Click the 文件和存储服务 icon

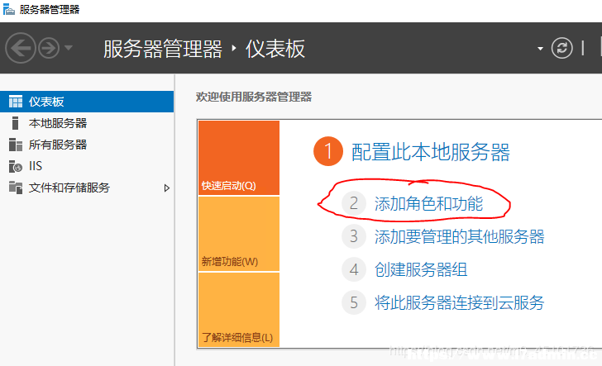(x=16, y=188)
